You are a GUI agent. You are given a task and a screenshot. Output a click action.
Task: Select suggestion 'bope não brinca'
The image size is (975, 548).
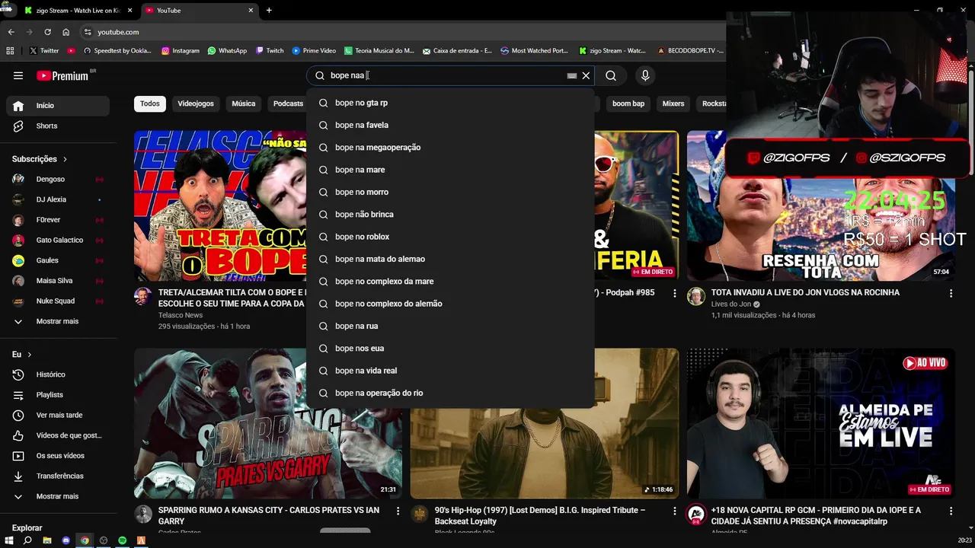[450, 214]
